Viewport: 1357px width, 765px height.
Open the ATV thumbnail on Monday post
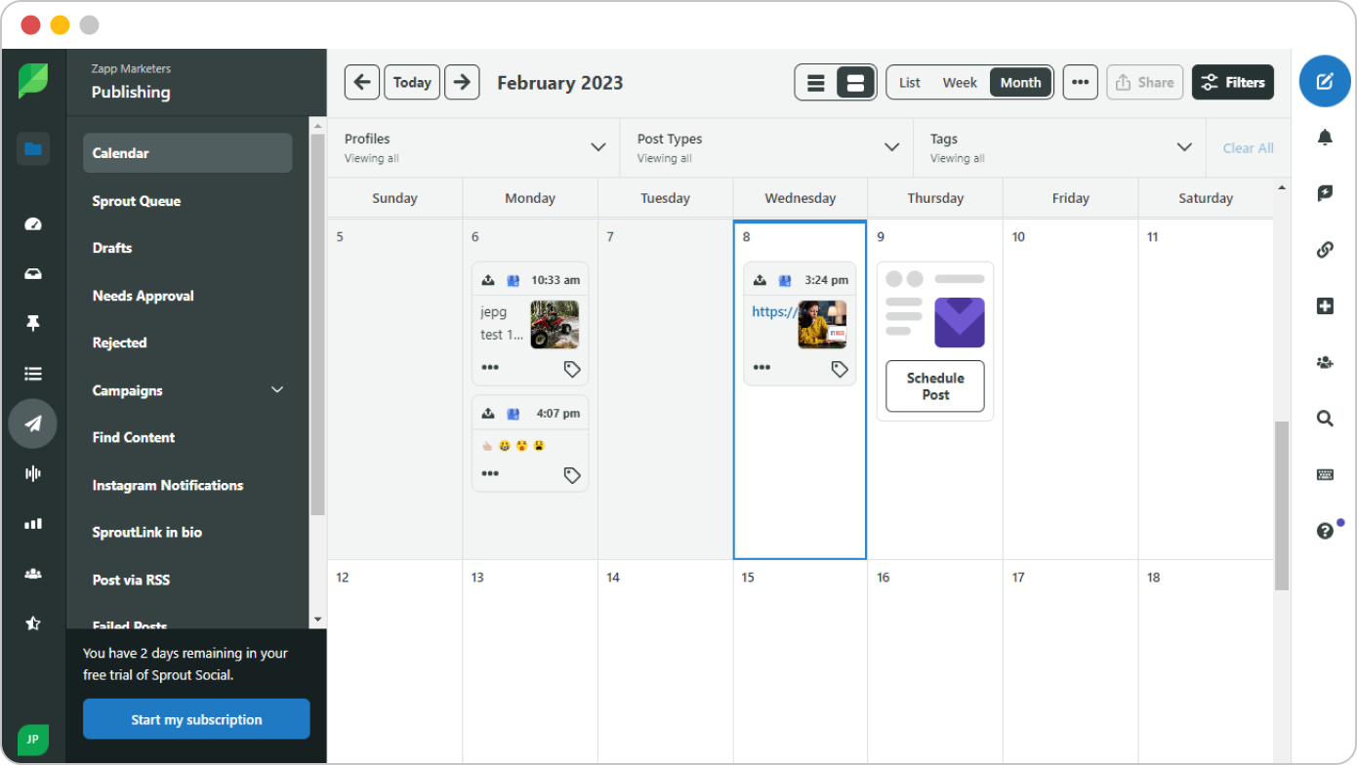(x=555, y=325)
